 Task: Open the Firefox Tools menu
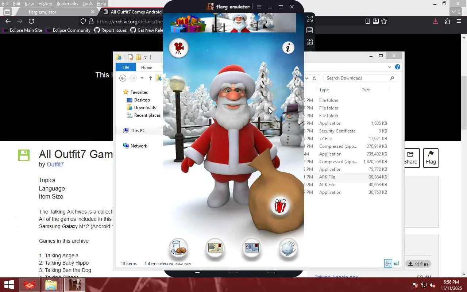click(x=88, y=4)
